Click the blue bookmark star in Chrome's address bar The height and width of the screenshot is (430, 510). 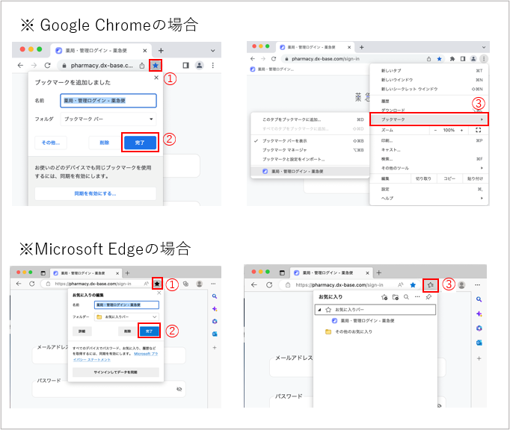(155, 66)
